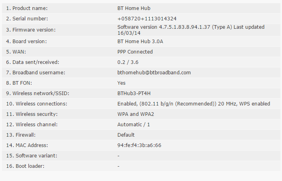This screenshot has width=282, height=181.
Task: Click the Data sent/received label
Action: (x=32, y=62)
